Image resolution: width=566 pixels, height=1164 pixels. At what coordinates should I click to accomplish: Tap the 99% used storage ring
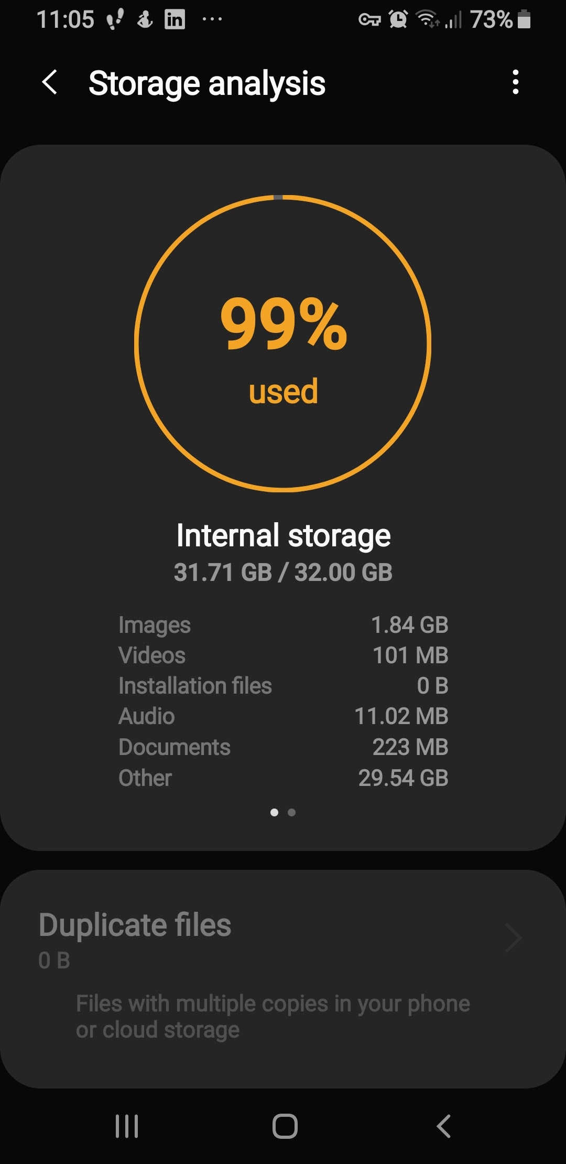(283, 343)
